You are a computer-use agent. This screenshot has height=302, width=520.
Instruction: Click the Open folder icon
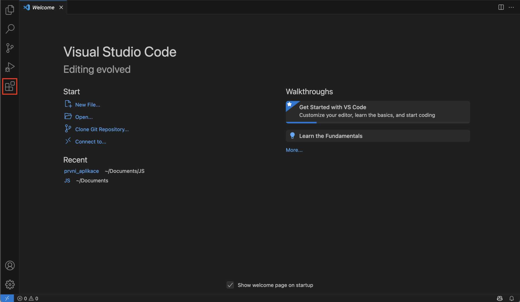tap(68, 116)
